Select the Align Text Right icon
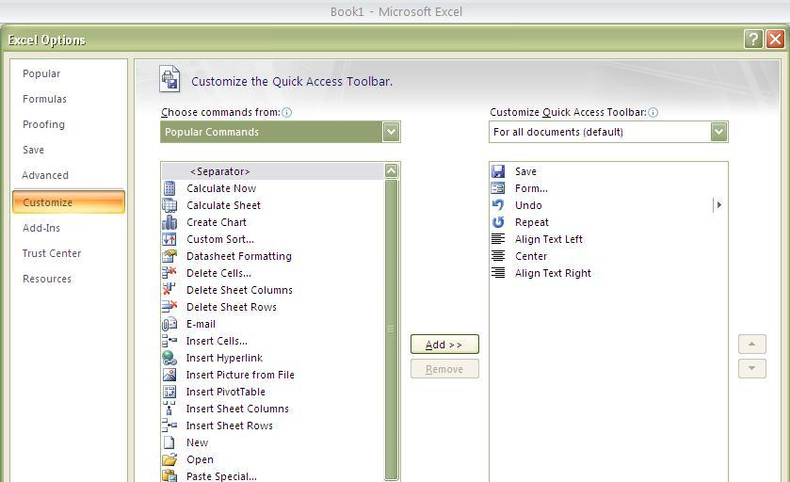Viewport: 790px width, 482px height. [x=498, y=273]
